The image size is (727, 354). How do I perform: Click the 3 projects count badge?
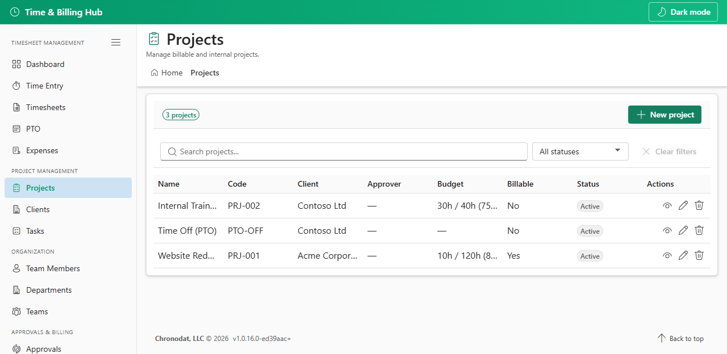[181, 115]
